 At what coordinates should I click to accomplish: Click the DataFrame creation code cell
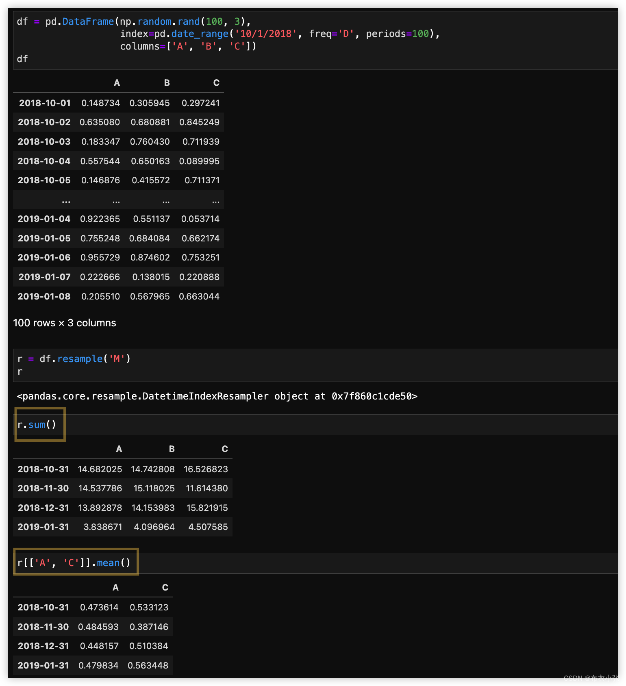click(315, 40)
